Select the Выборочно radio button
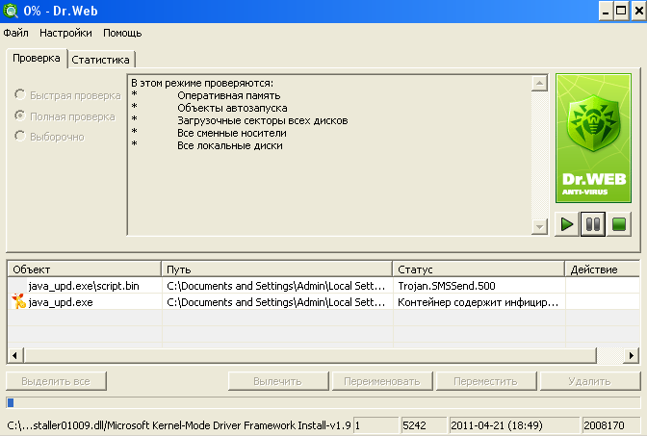This screenshot has width=647, height=436. (20, 136)
